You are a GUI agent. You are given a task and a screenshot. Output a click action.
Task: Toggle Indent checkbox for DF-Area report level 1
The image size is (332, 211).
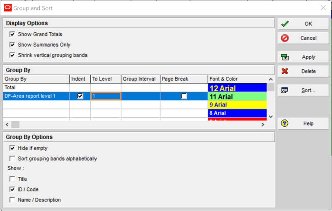80,96
